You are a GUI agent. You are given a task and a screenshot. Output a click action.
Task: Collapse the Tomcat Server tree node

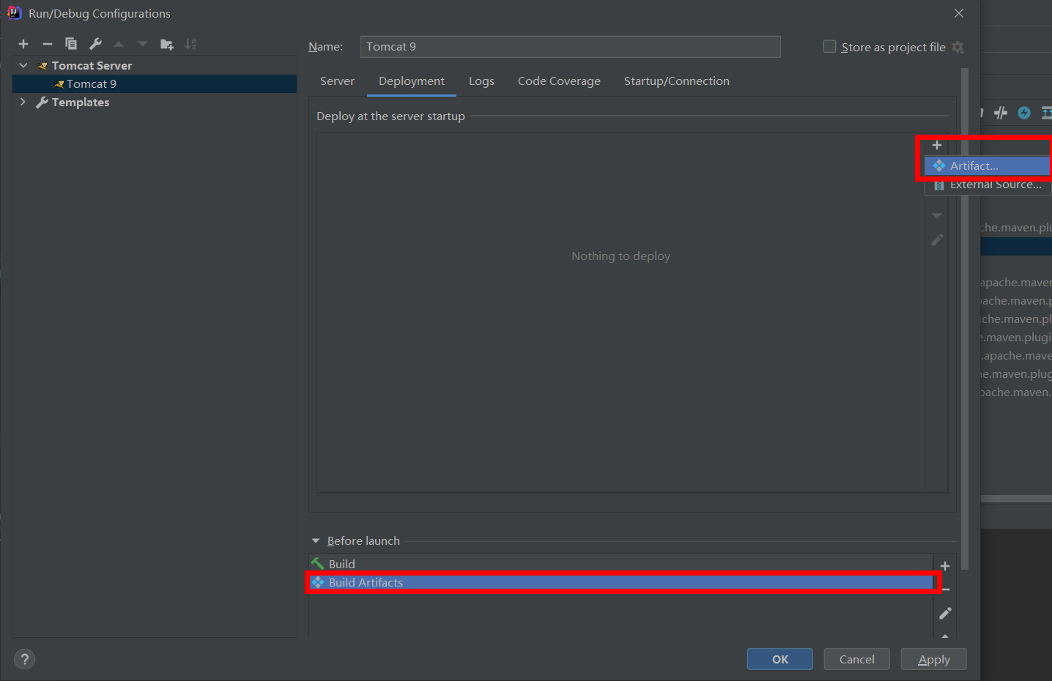(x=23, y=65)
